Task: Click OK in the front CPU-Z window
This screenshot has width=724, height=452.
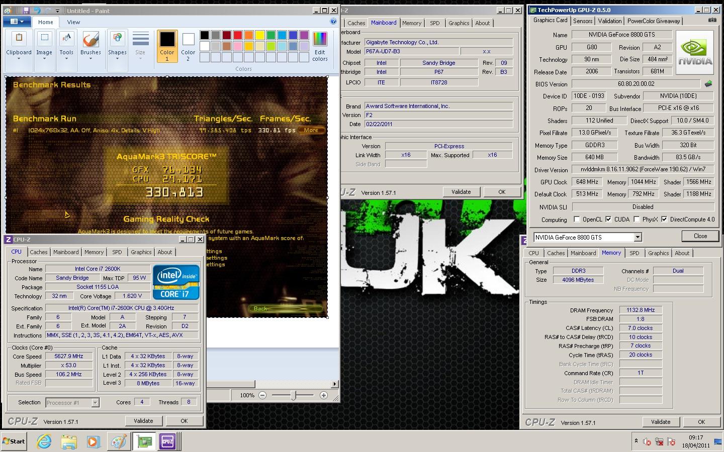Action: (184, 421)
